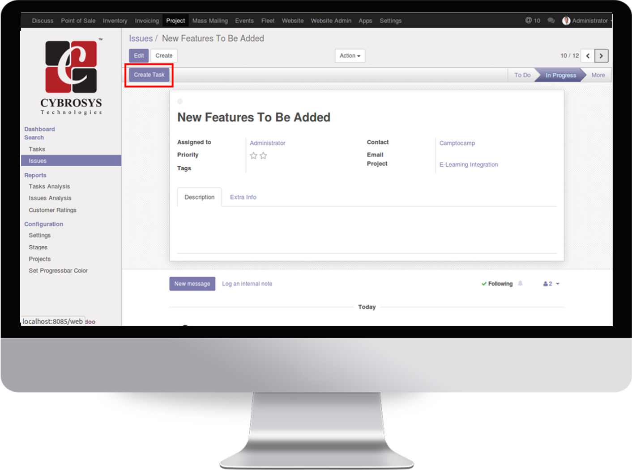Open the Mass Mailing menu
The width and height of the screenshot is (632, 470).
tap(210, 21)
